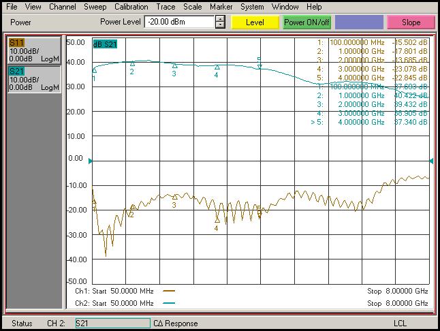This screenshot has width=440, height=331.
Task: Toggle the Power ON/off button
Action: [x=307, y=22]
